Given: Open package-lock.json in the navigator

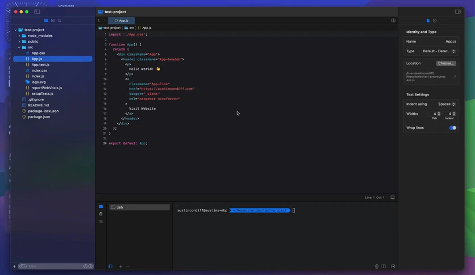Looking at the screenshot, I should click(x=43, y=111).
